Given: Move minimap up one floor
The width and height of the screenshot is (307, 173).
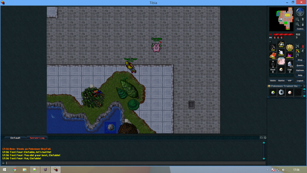Looking at the screenshot, I should 303,19.
